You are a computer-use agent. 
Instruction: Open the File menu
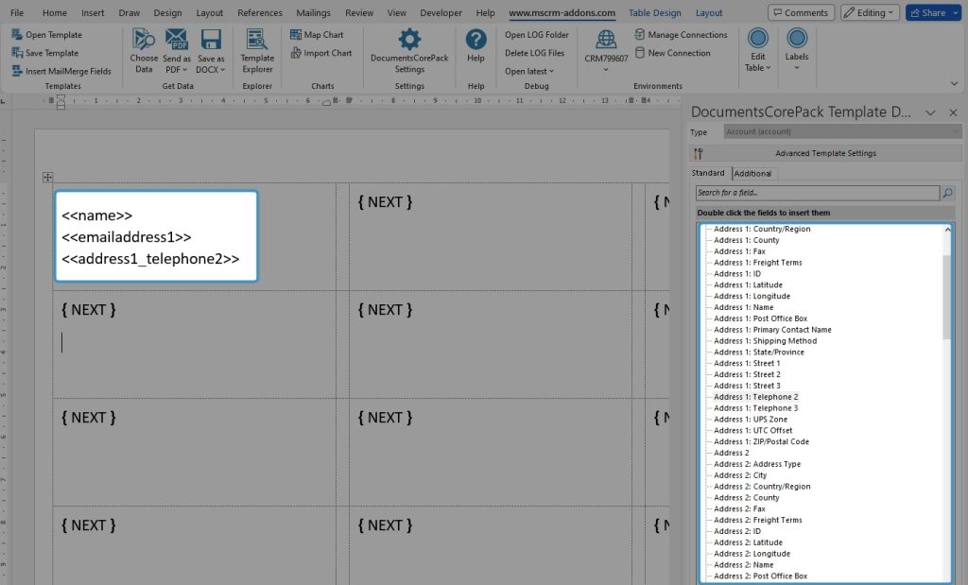coord(17,13)
